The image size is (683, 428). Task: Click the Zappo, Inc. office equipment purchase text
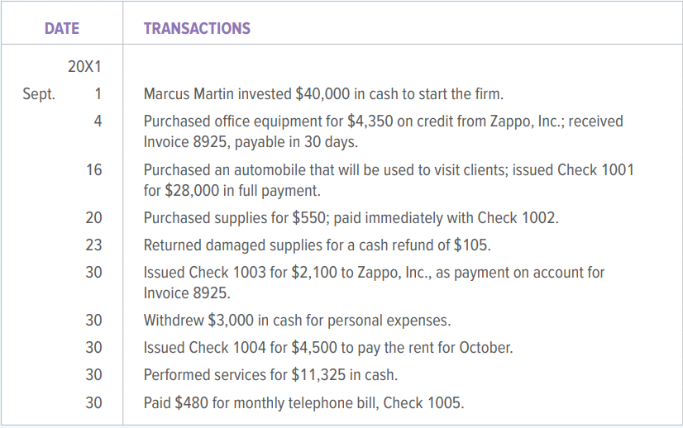[x=384, y=121]
